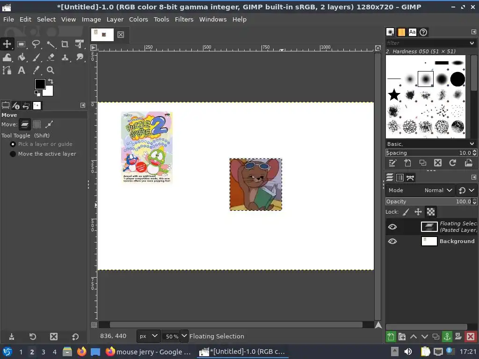Pick the black star brush thumbnail
Image resolution: width=479 pixels, height=359 pixels.
(x=394, y=95)
